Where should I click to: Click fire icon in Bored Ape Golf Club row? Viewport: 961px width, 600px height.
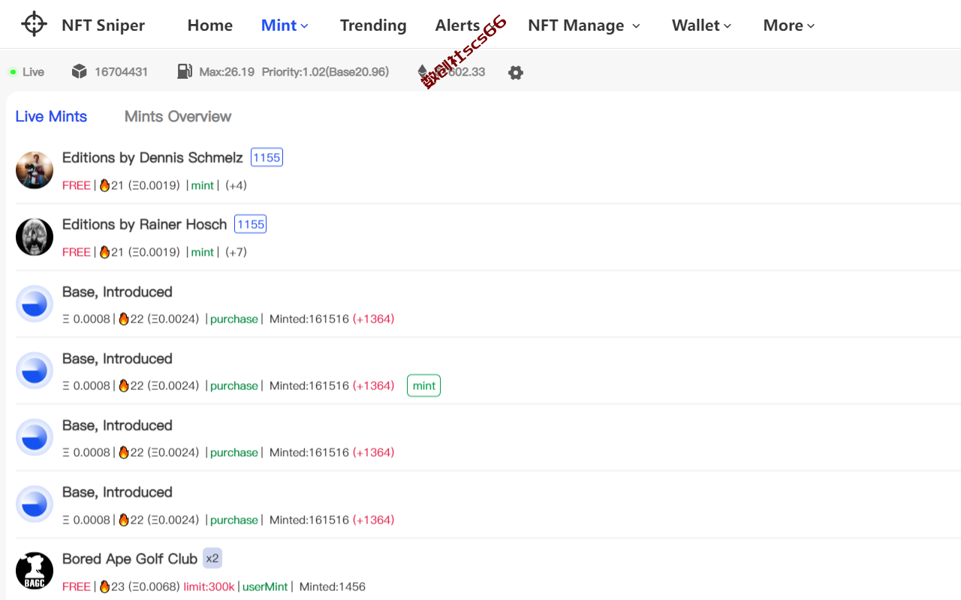pos(104,586)
